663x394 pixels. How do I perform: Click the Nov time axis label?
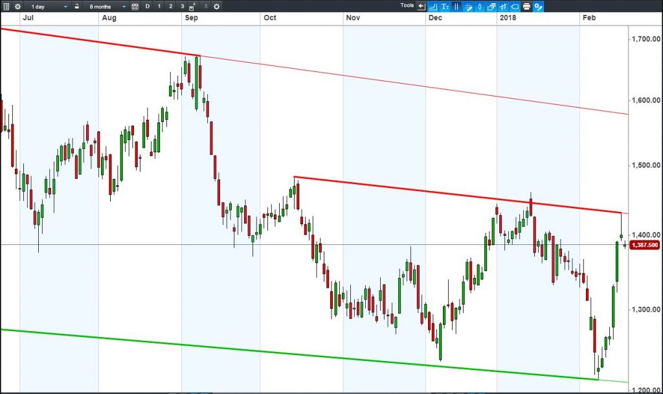tap(353, 17)
